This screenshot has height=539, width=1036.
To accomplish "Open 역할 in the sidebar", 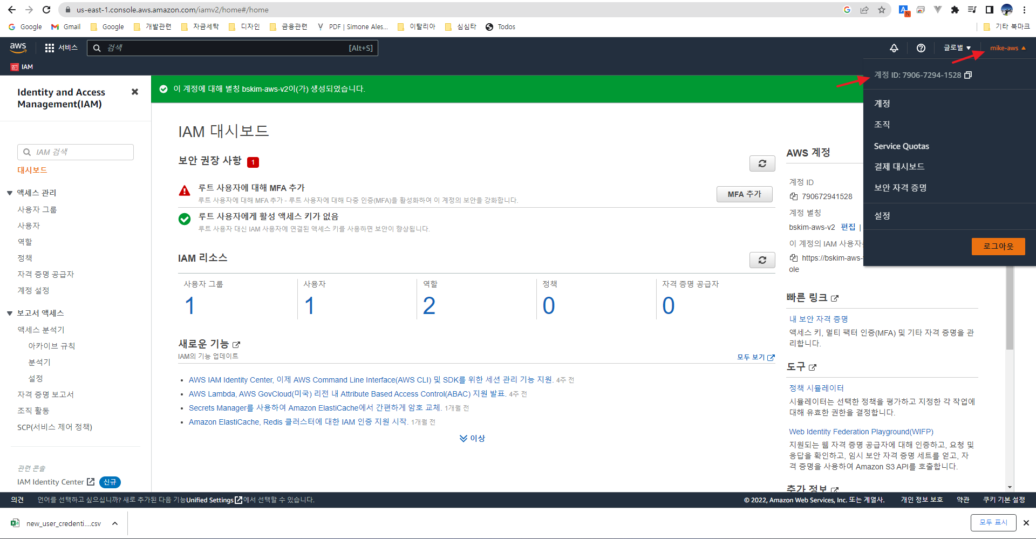I will point(25,242).
